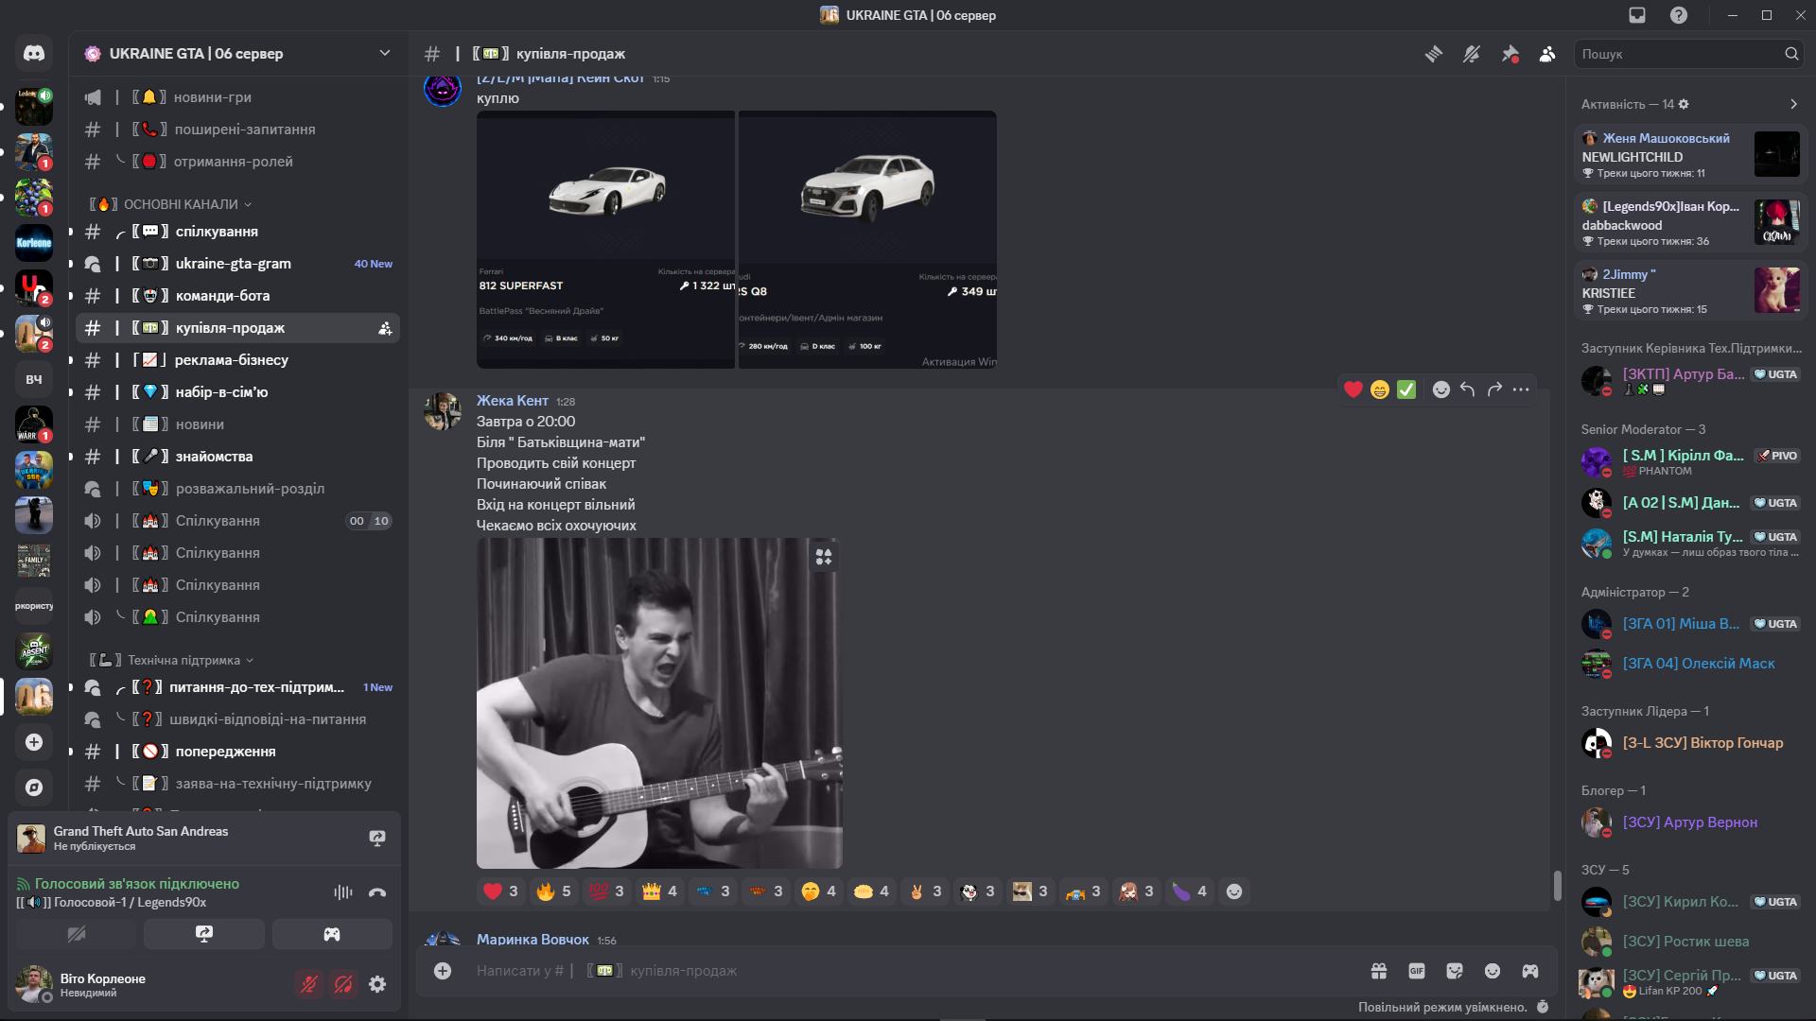Screen dimensions: 1816x1021
Task: Open notification settings bell in header
Action: (x=1472, y=54)
